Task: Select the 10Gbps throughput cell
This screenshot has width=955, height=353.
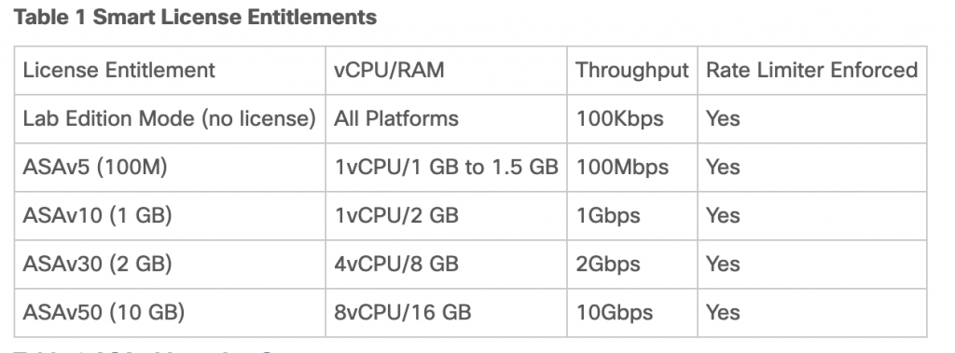Action: 614,313
